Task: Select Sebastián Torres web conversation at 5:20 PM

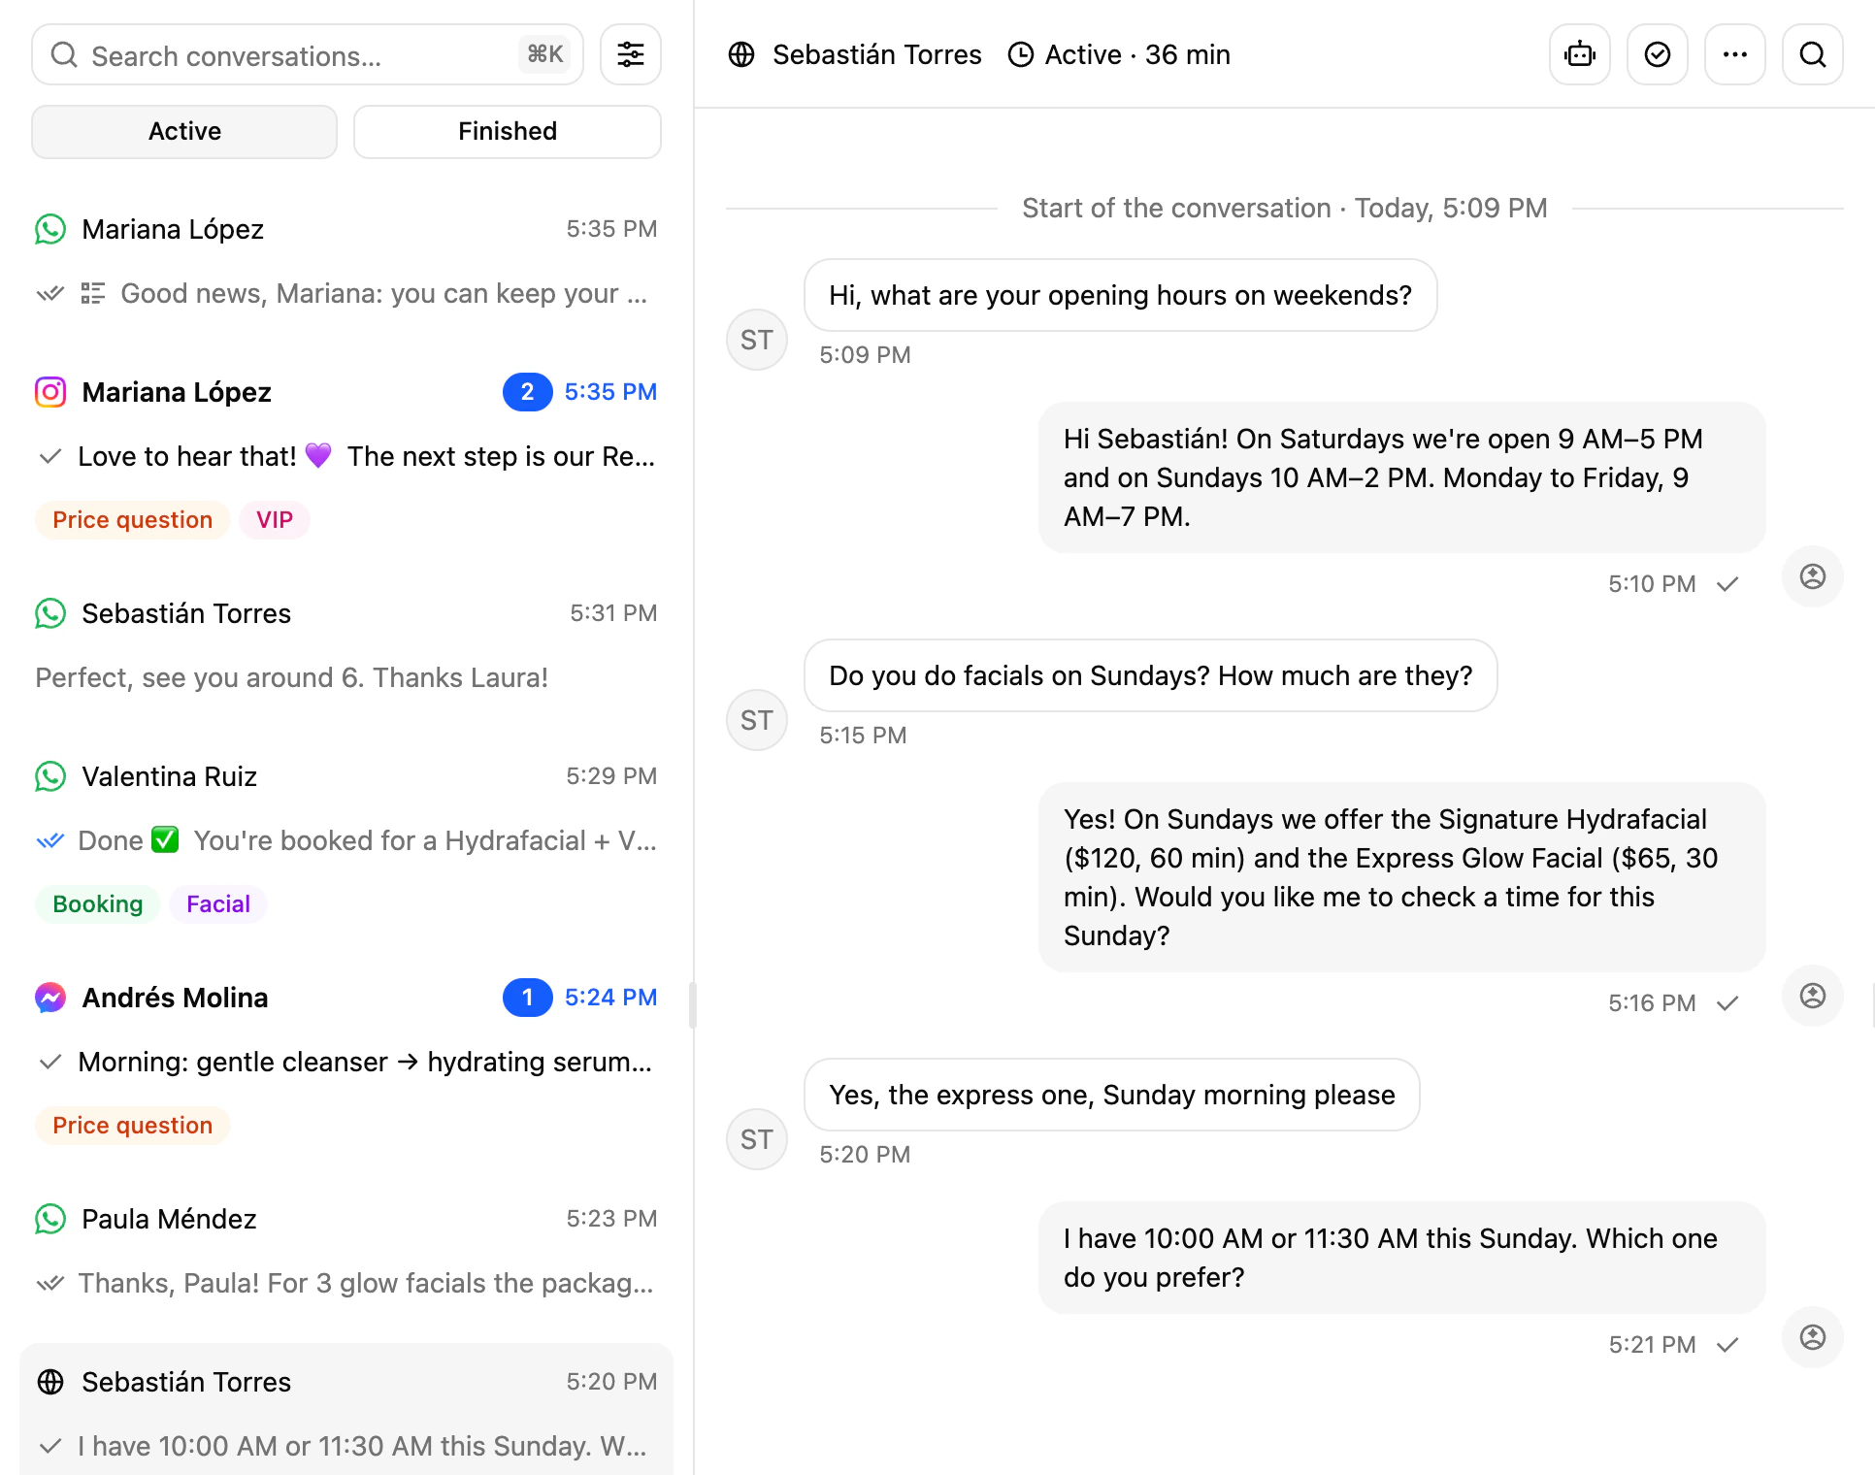Action: point(346,1411)
